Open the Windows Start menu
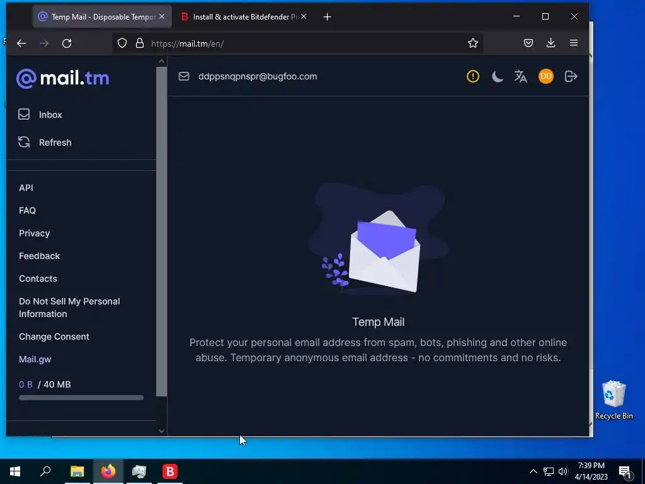This screenshot has height=484, width=645. pyautogui.click(x=15, y=471)
